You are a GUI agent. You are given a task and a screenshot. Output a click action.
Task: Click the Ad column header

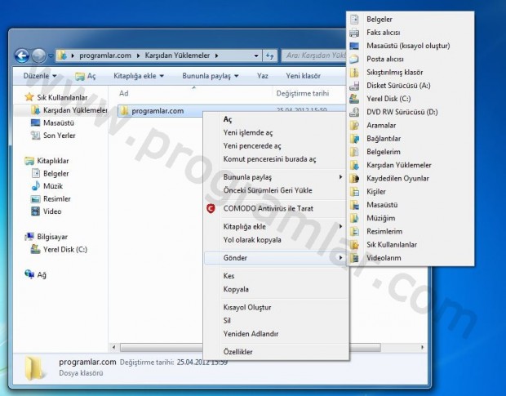click(124, 93)
